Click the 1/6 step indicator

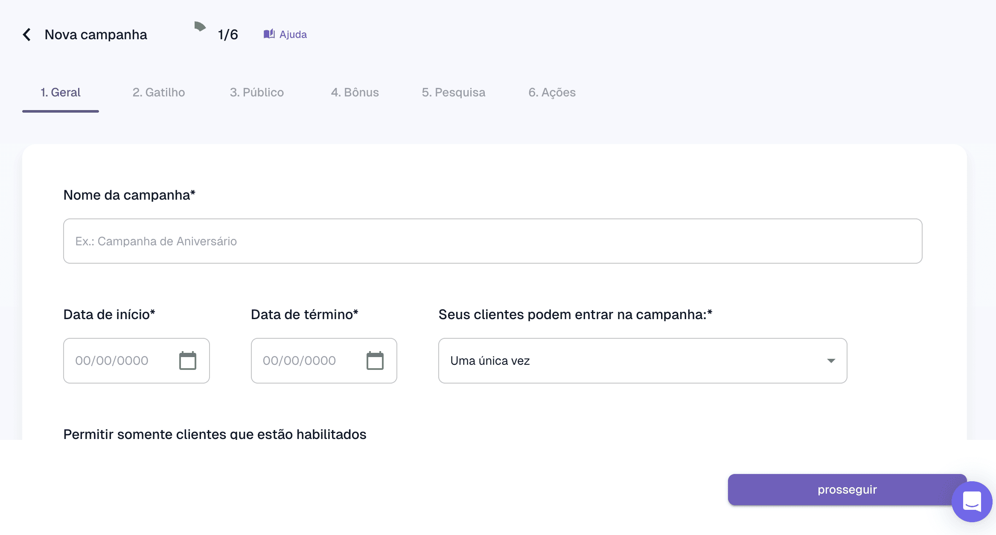pos(227,34)
